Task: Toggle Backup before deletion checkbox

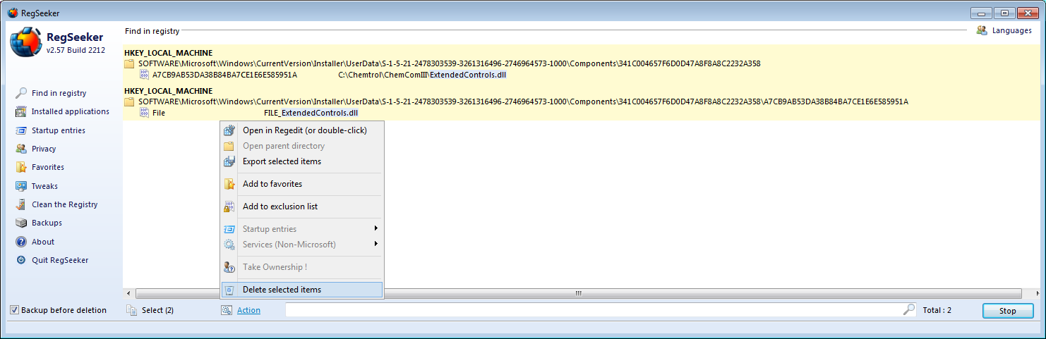Action: point(14,310)
